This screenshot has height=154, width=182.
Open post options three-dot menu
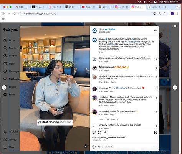(x=155, y=31)
